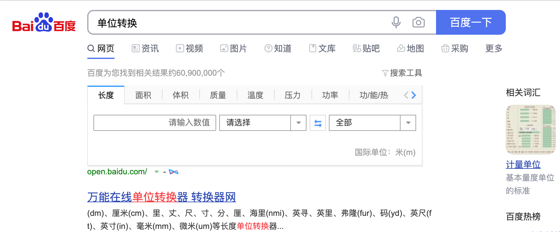The image size is (560, 232).
Task: Switch to the 文库 tab
Action: 322,48
